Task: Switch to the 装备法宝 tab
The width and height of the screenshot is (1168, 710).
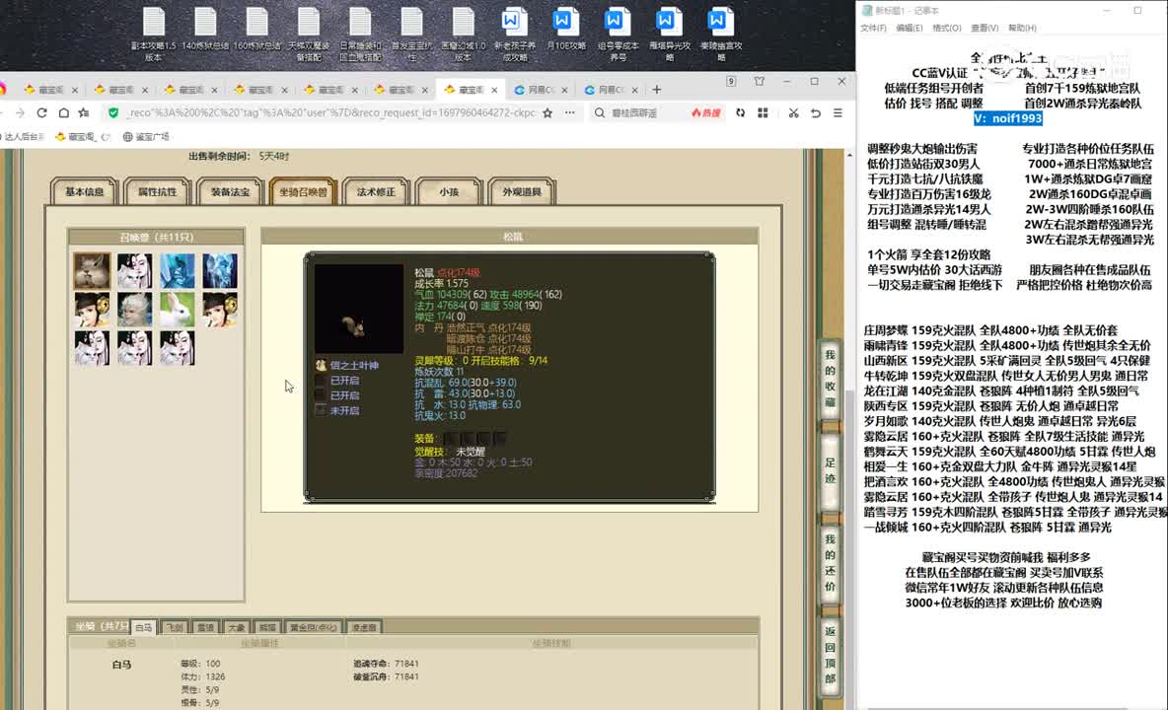Action: tap(230, 192)
